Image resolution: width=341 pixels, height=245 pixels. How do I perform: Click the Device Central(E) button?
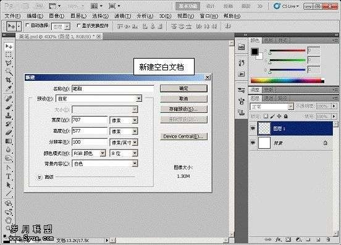point(183,136)
